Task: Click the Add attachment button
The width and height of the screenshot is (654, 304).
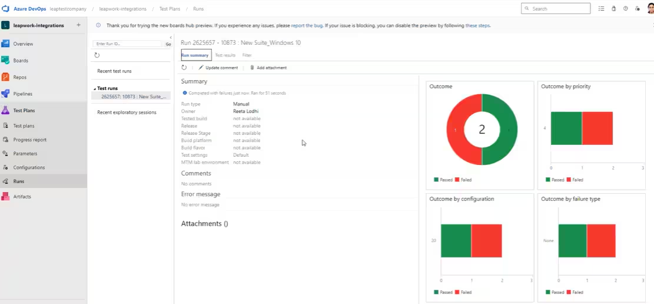Action: click(268, 68)
